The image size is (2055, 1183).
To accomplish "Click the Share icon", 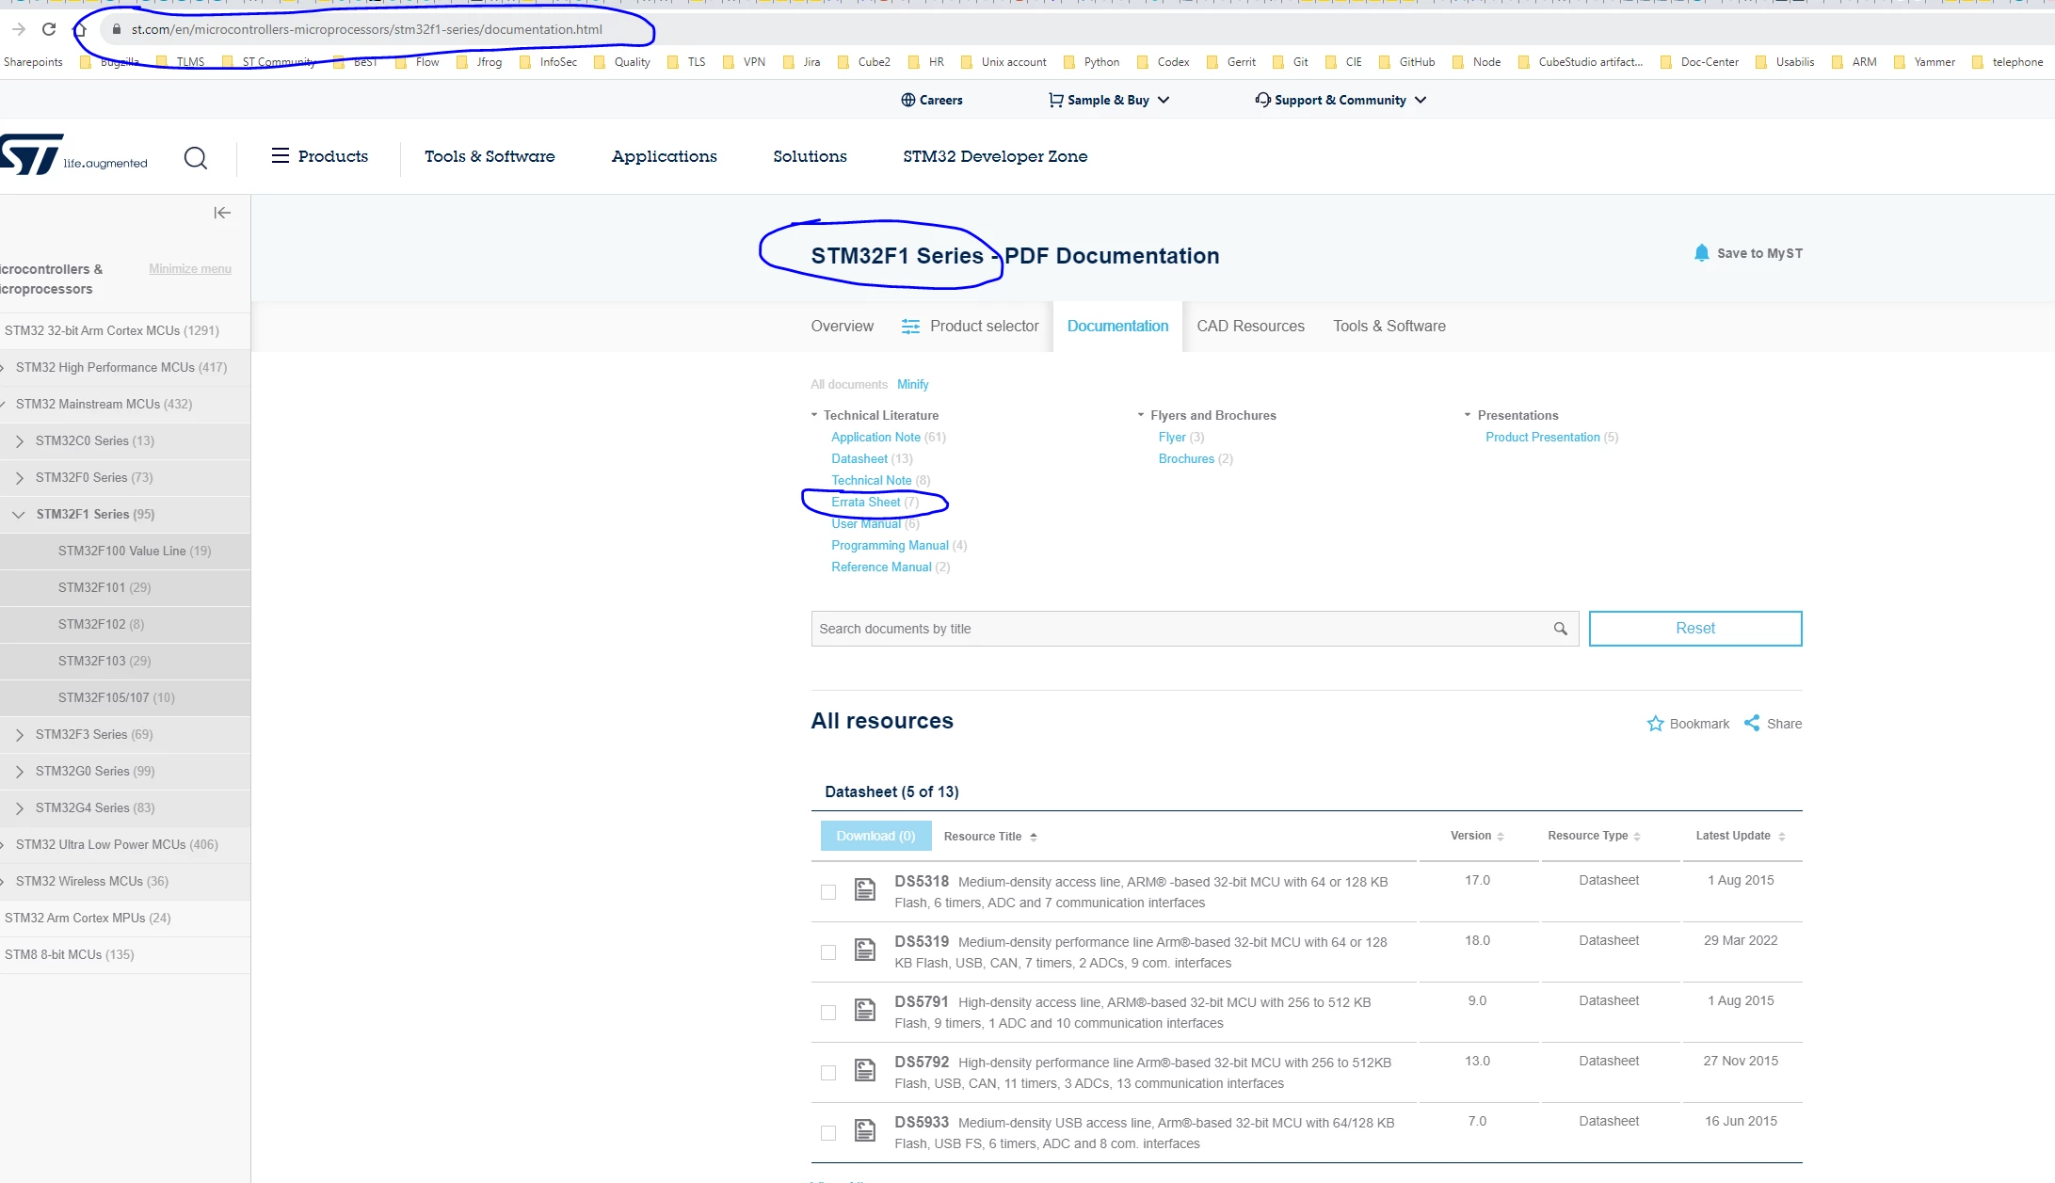I will point(1752,723).
